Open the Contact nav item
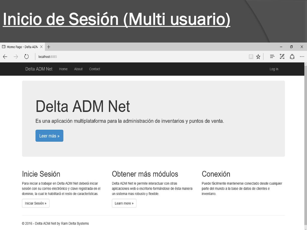307x230 pixels. click(x=94, y=69)
